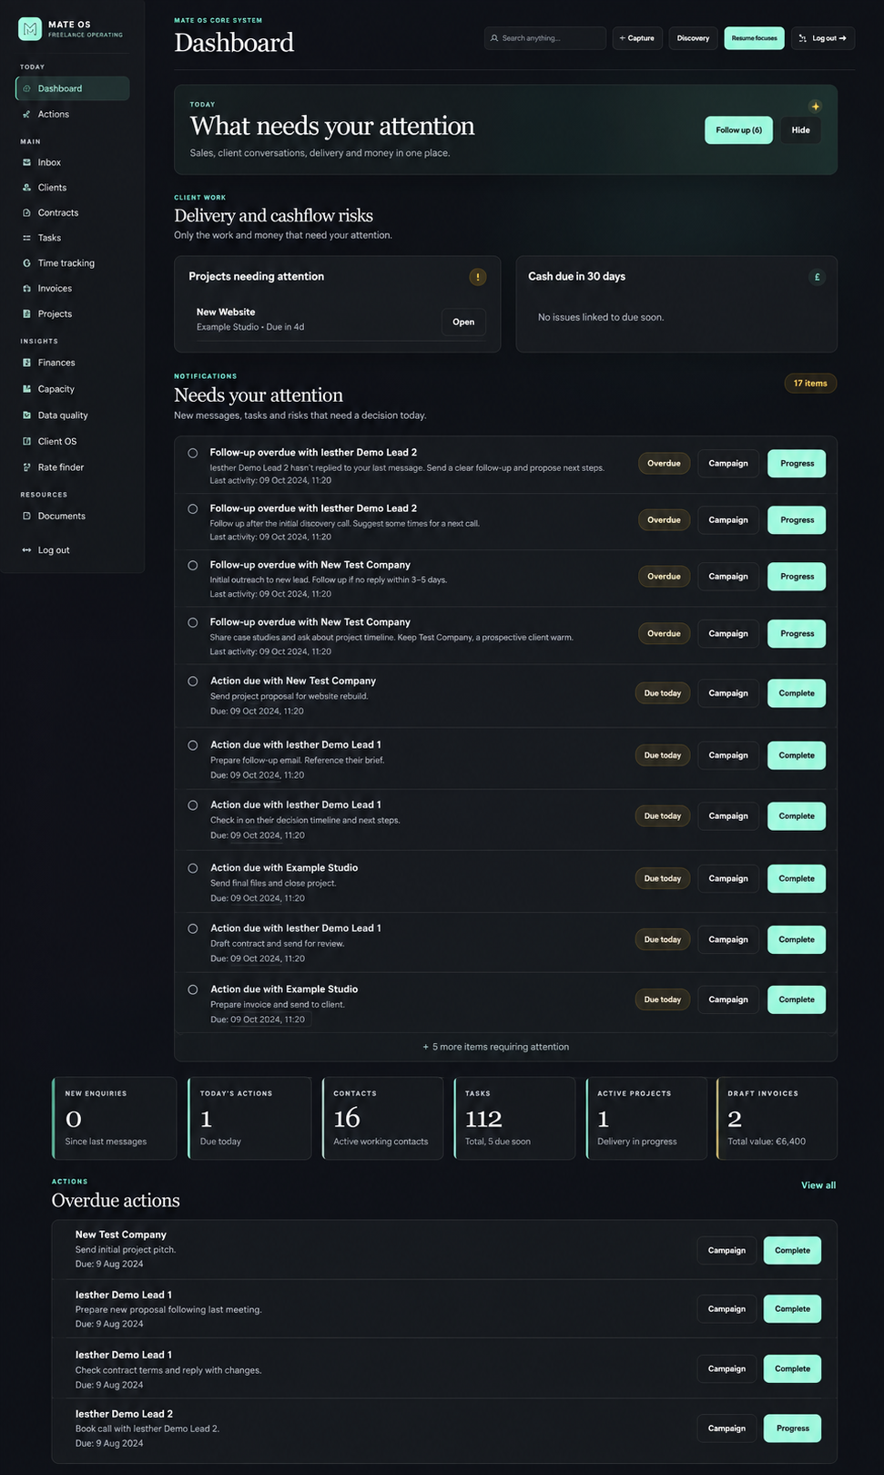Click Progress for 'Book call with Iesther Demo Lead 2'
The height and width of the screenshot is (1475, 884).
click(x=792, y=1429)
